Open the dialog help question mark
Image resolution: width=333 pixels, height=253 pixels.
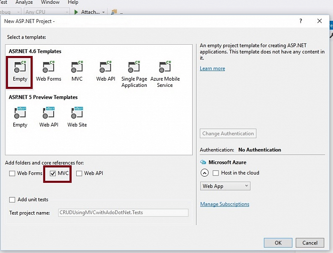click(x=301, y=21)
